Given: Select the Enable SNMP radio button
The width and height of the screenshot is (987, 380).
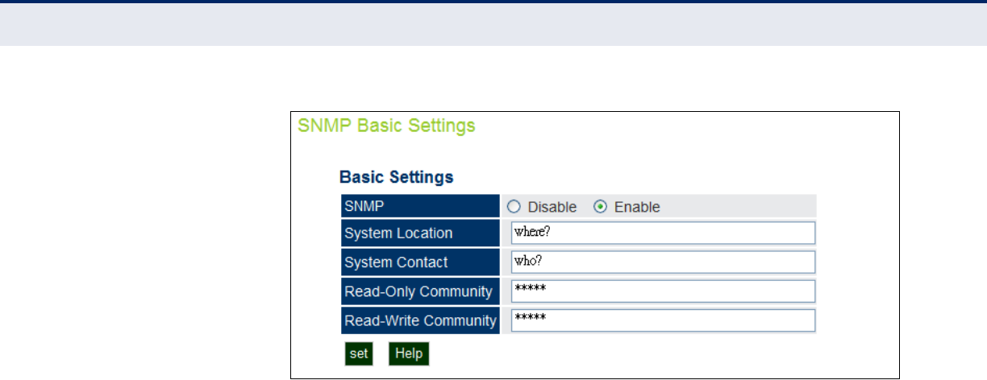Looking at the screenshot, I should (600, 207).
